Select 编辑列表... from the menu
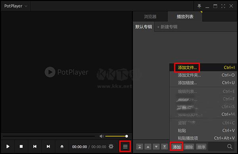 pyautogui.click(x=203, y=92)
